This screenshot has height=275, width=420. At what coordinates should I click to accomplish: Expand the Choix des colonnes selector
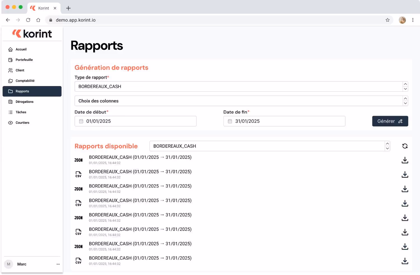click(x=405, y=101)
